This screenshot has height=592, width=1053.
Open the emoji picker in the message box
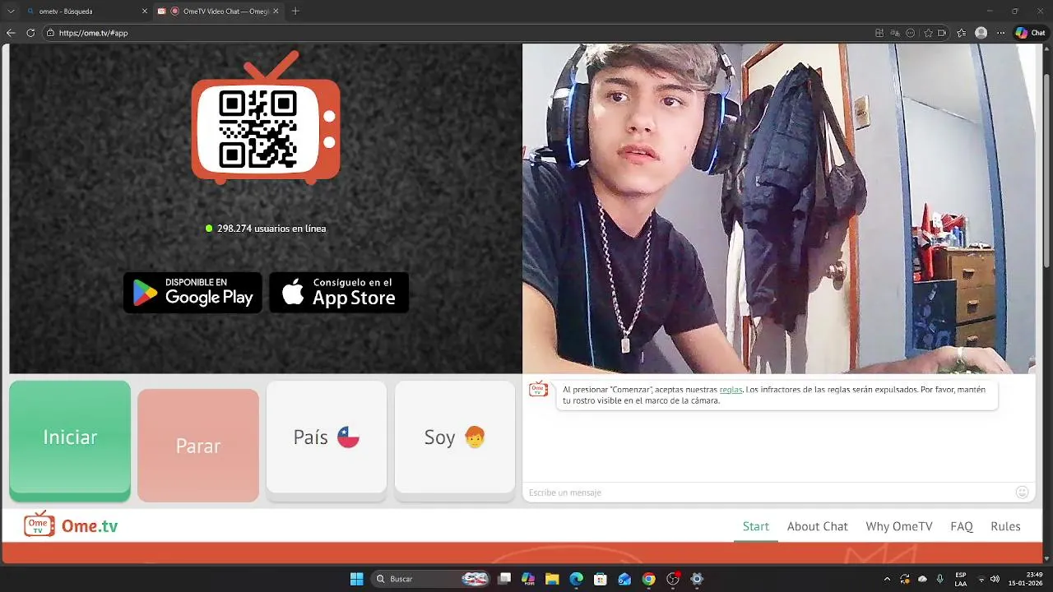pos(1022,493)
